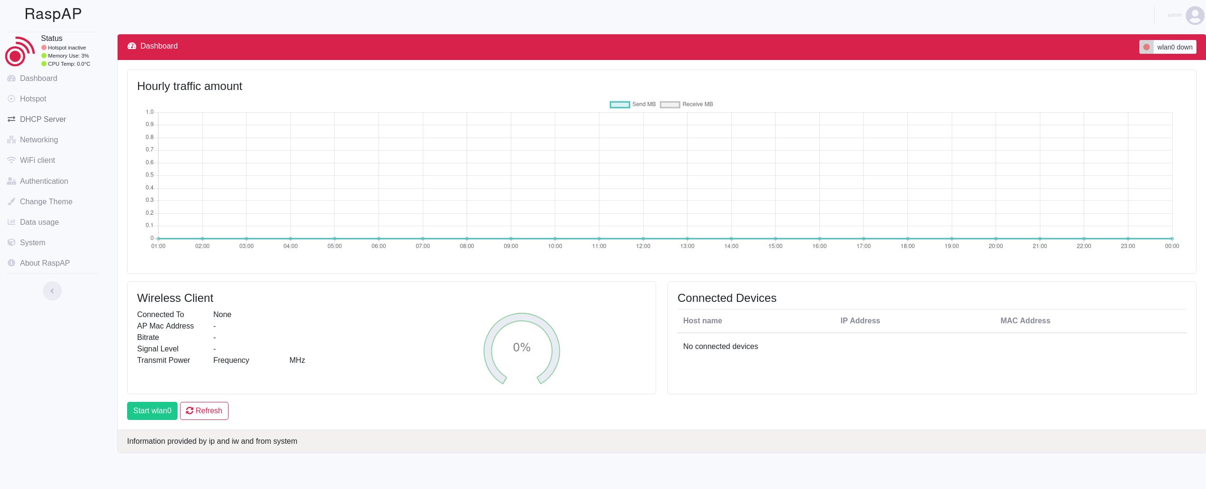
Task: Click the gauge icon in Dashboard header
Action: coord(132,46)
